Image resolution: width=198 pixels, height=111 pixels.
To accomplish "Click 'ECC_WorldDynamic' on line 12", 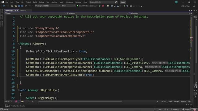I will 127,59.
